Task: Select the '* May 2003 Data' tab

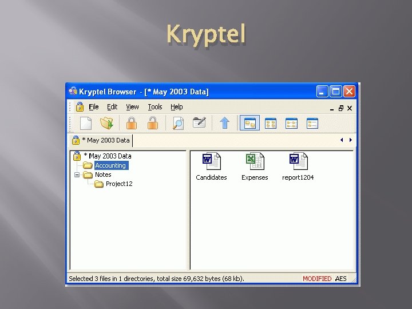Action: pos(101,140)
